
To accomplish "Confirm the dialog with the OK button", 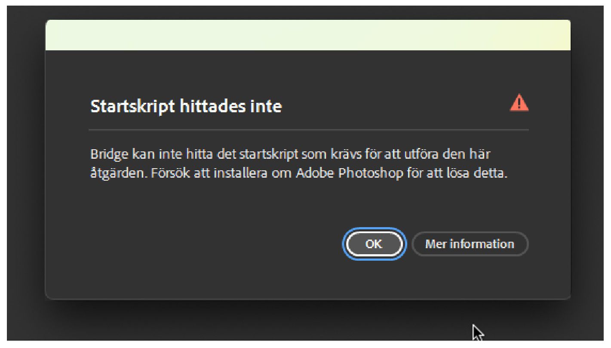I will (x=373, y=244).
